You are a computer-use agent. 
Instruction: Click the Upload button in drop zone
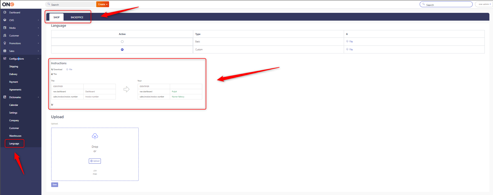tap(95, 161)
